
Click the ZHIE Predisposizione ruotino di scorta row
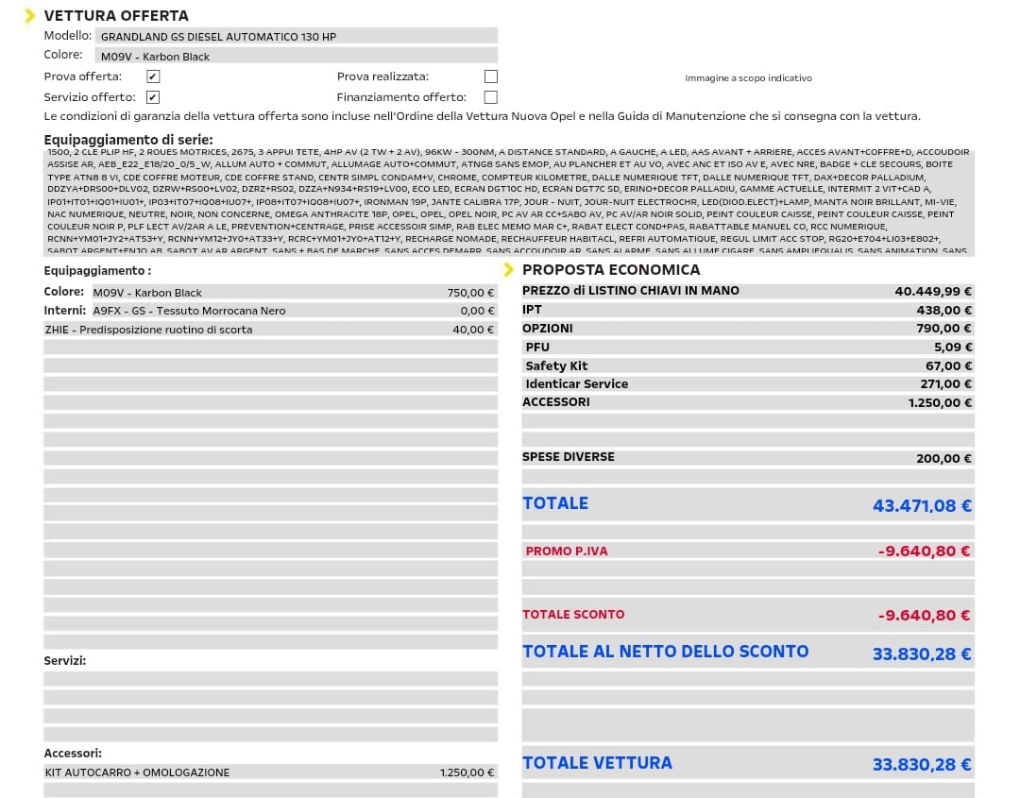pyautogui.click(x=270, y=330)
